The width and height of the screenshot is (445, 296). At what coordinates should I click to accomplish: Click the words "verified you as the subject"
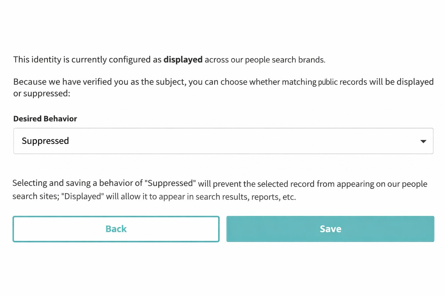point(134,82)
